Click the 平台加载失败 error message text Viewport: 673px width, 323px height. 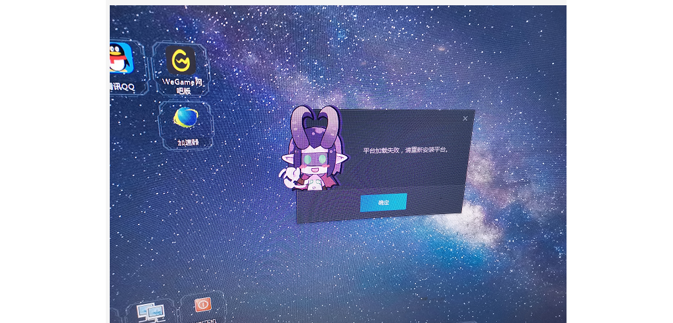(x=406, y=150)
